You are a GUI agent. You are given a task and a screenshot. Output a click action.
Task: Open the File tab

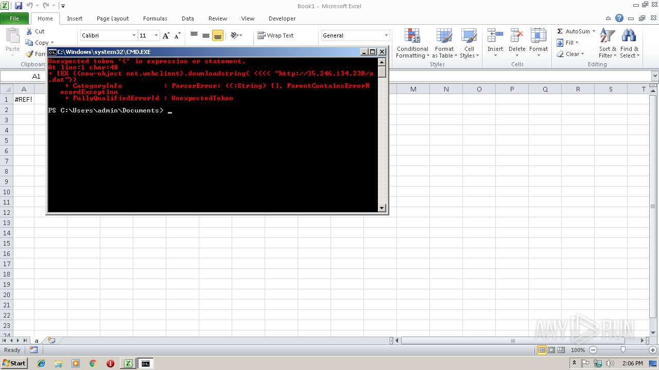point(14,18)
